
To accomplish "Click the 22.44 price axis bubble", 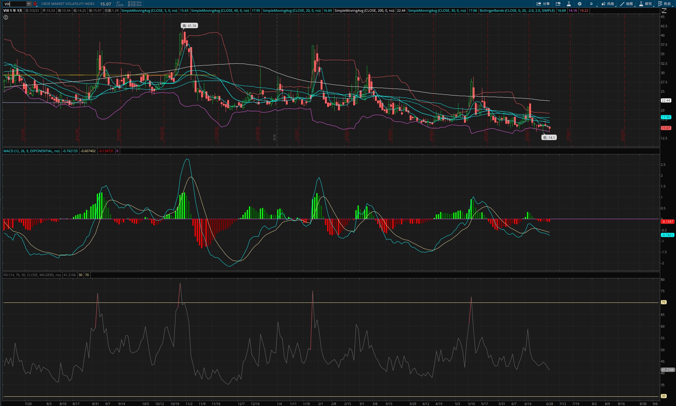I will tap(666, 100).
